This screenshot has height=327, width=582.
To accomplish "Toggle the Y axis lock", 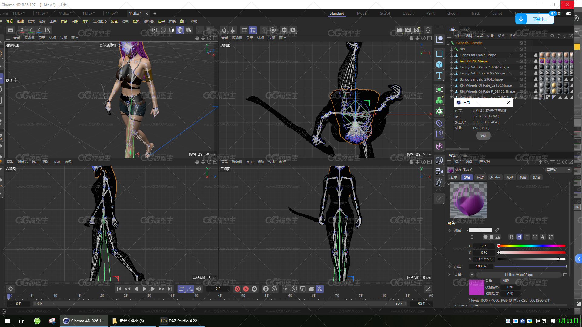I will [x=30, y=30].
